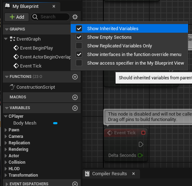Focus the My Blueprint search field
Image resolution: width=192 pixels, height=186 pixels.
pyautogui.click(x=50, y=17)
